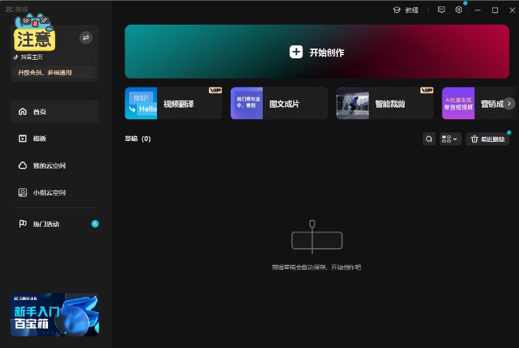Open the feedback message icon
Viewport: 519px width, 348px height.
[x=442, y=10]
